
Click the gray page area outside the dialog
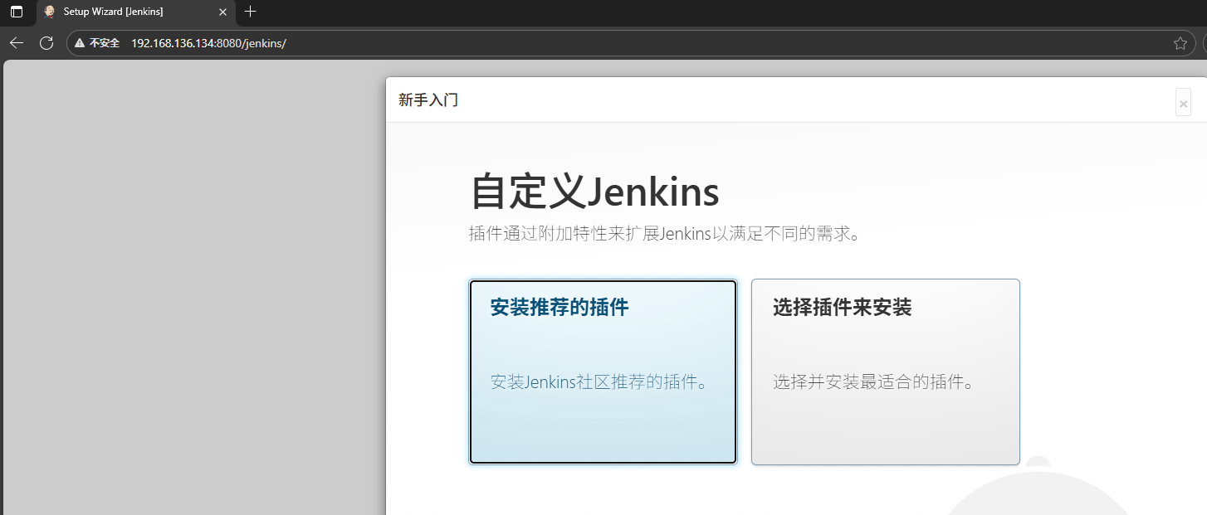pyautogui.click(x=191, y=290)
